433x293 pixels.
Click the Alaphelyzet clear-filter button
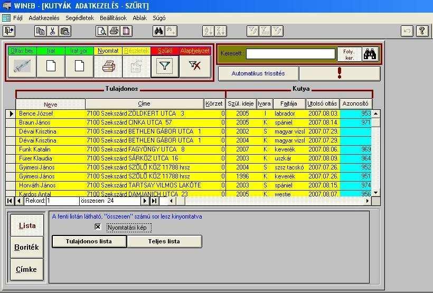(x=195, y=67)
